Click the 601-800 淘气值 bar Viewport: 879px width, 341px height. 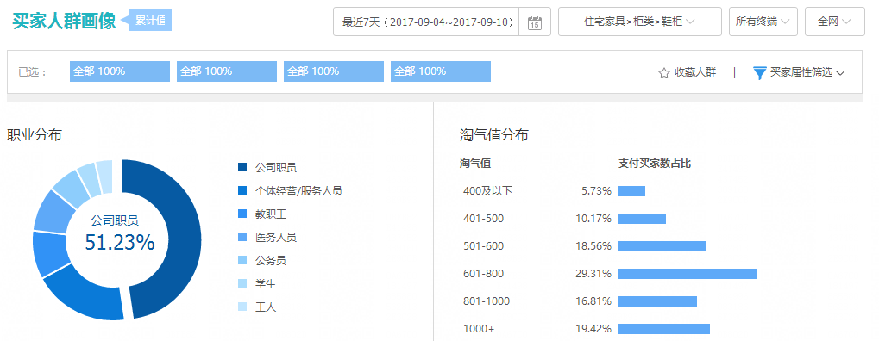(688, 274)
